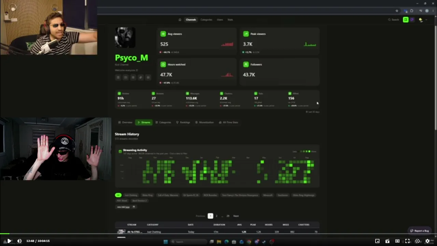Sort the table by CHATTERS column header
The image size is (437, 246).
pyautogui.click(x=304, y=225)
